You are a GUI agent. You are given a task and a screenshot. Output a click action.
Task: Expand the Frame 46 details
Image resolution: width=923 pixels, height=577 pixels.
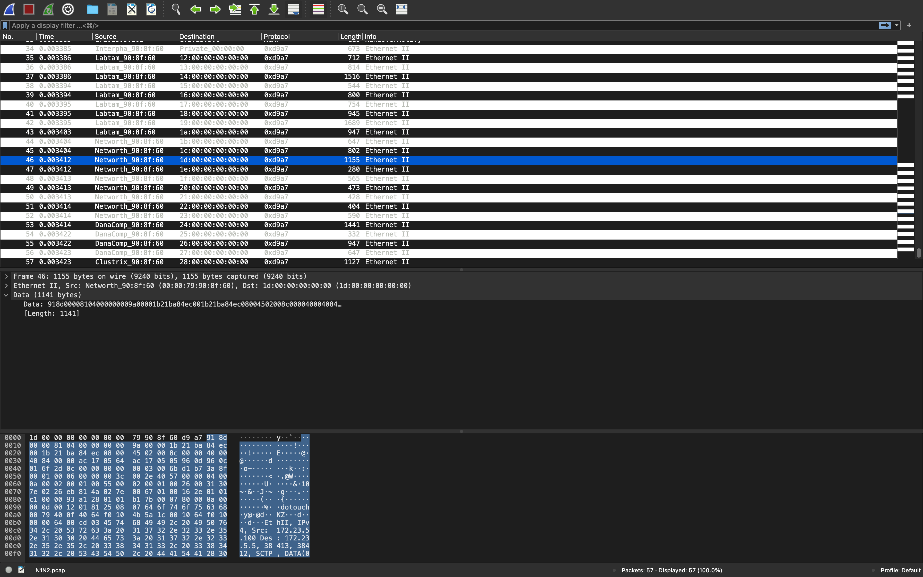point(6,276)
